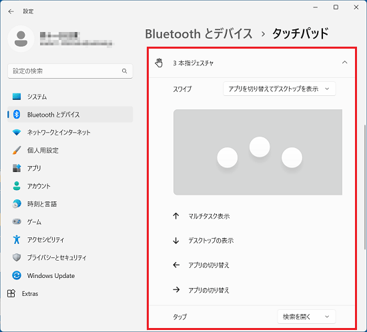Open プライバシーとセキュリティ settings
Screen dimensions: 367x332
tap(70, 257)
